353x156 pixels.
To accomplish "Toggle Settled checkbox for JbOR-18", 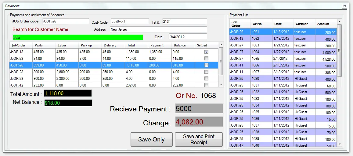I will point(206,52).
